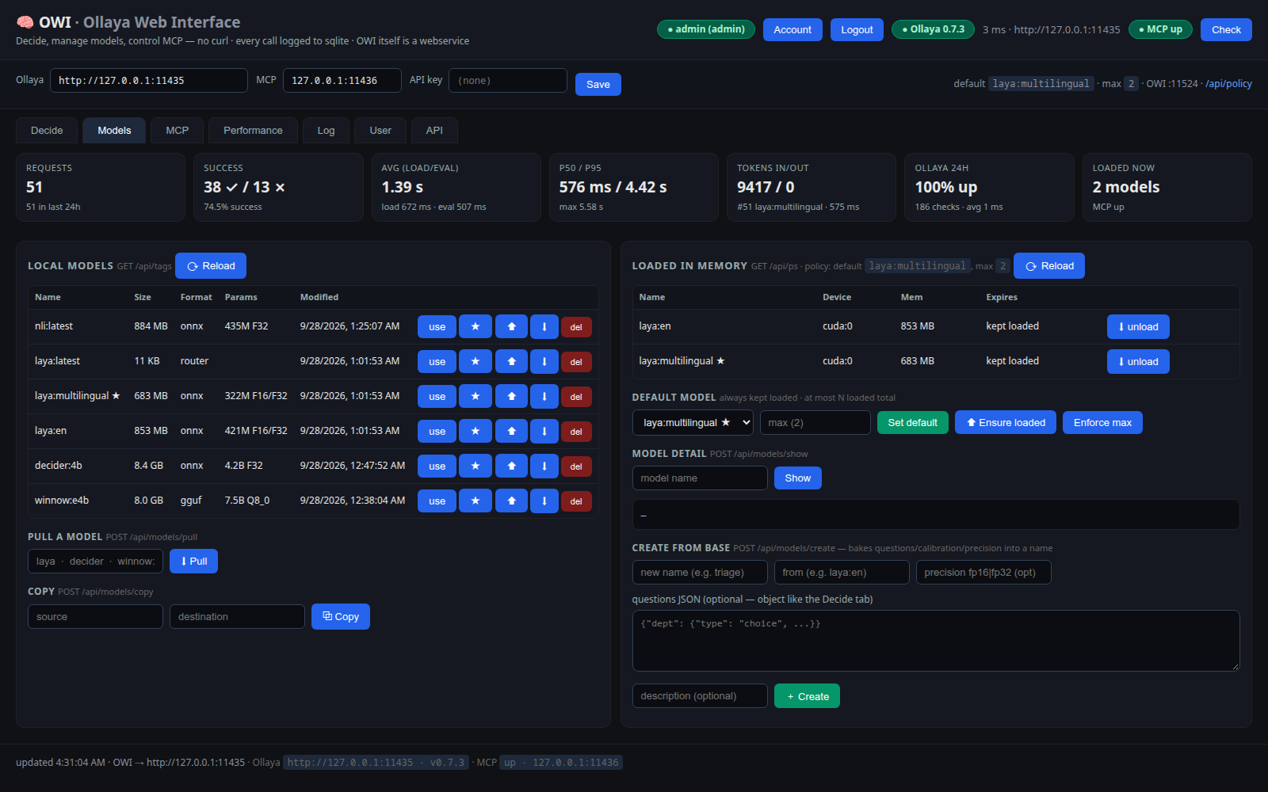Reload the Local Models list
Screen dimensions: 1268x792
(x=211, y=266)
